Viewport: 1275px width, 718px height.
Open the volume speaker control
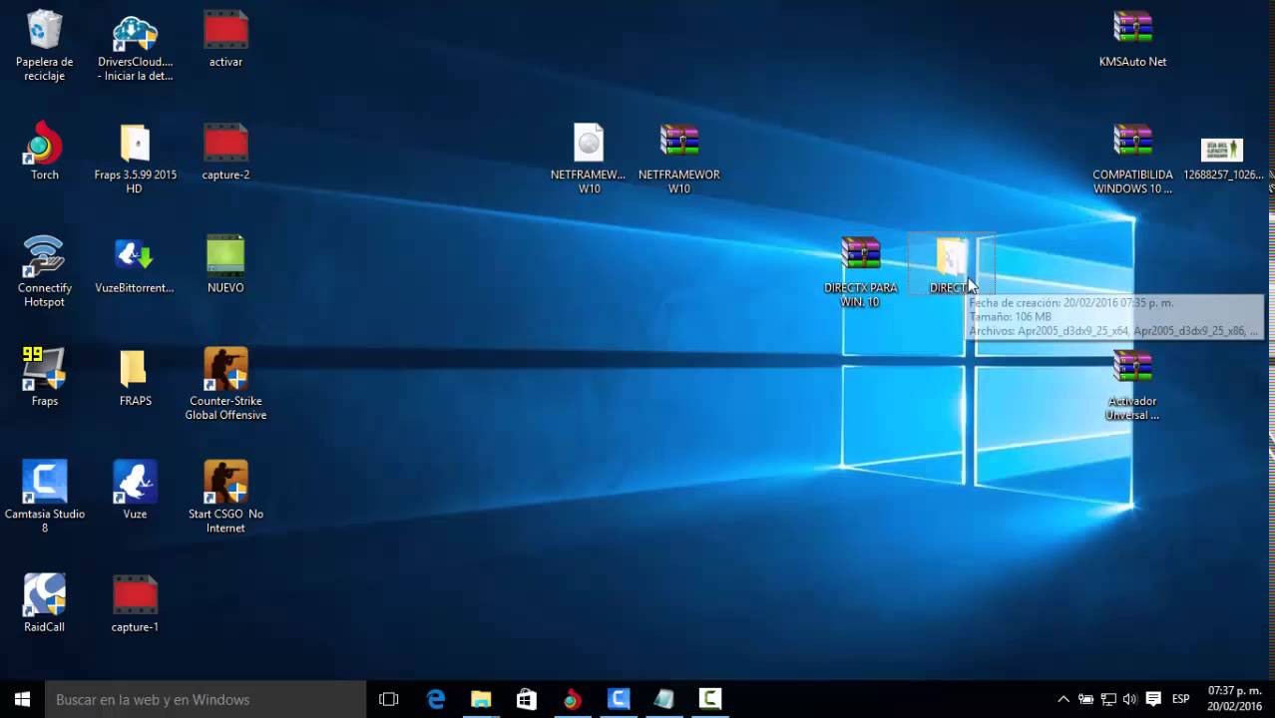click(1129, 699)
